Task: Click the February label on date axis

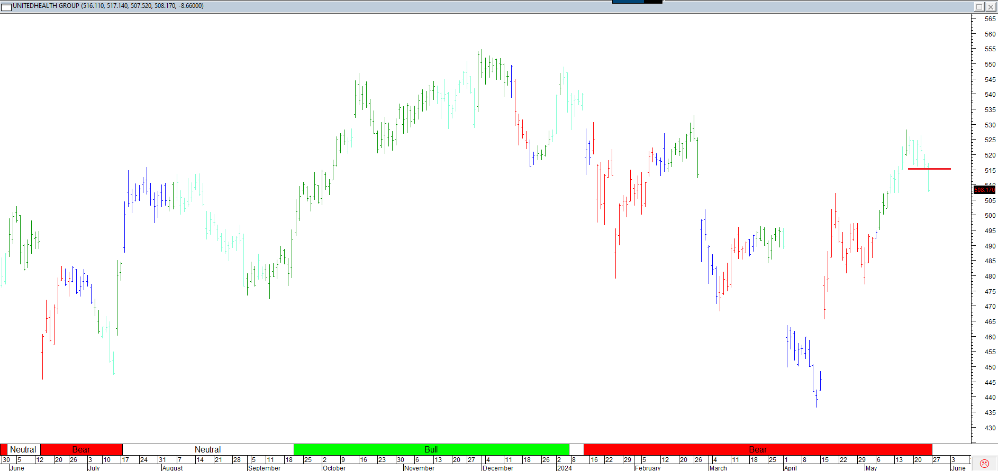Action: pyautogui.click(x=648, y=468)
